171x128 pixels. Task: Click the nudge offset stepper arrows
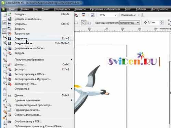tap(161, 22)
